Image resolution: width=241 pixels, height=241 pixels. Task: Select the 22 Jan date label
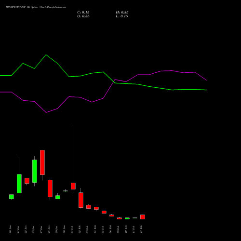26,229
